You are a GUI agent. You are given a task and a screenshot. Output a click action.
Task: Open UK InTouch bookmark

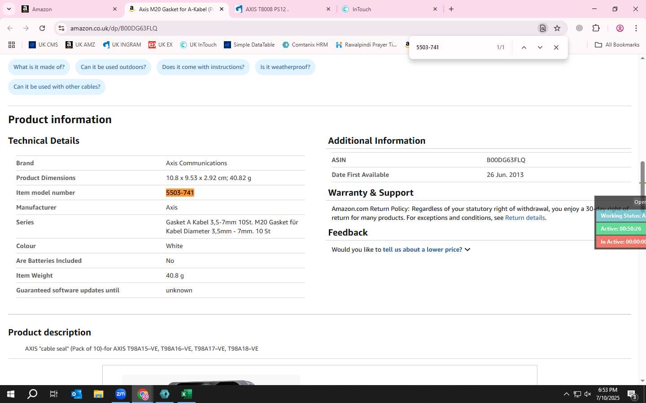pos(198,45)
